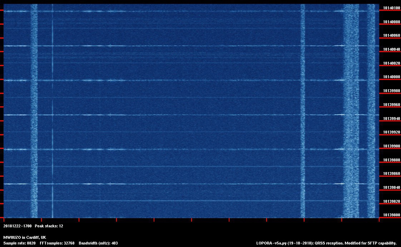
Task: Click the Bandwidth (mHz): 403 label
Action: (98, 243)
